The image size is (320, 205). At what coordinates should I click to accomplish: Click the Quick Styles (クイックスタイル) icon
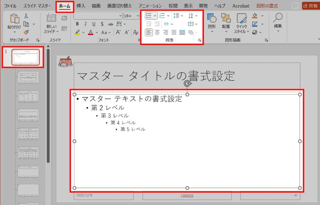coord(242,18)
